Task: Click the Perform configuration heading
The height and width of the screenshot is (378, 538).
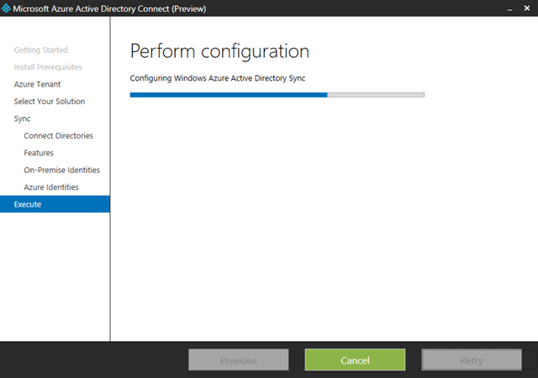Action: 219,51
